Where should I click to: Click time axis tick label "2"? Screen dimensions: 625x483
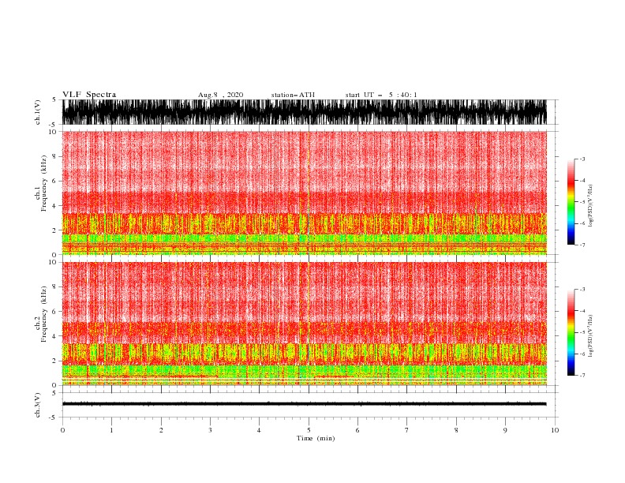click(x=161, y=430)
